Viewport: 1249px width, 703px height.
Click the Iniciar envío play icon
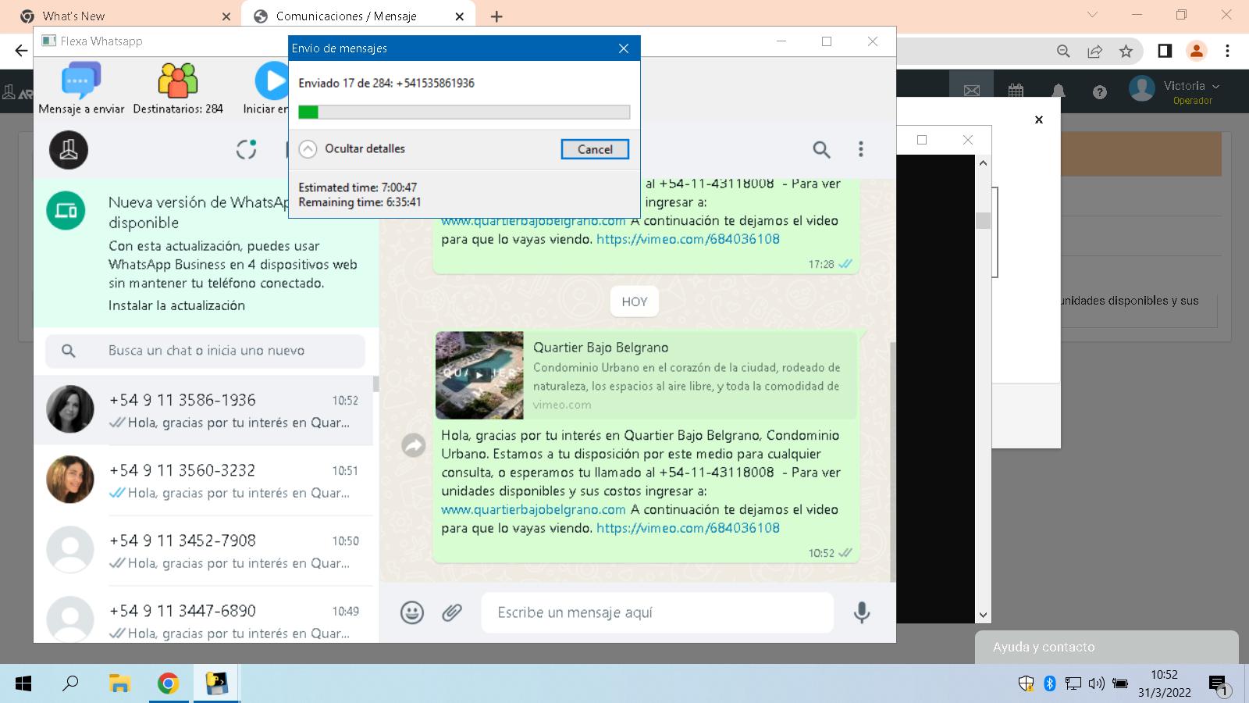click(x=272, y=80)
